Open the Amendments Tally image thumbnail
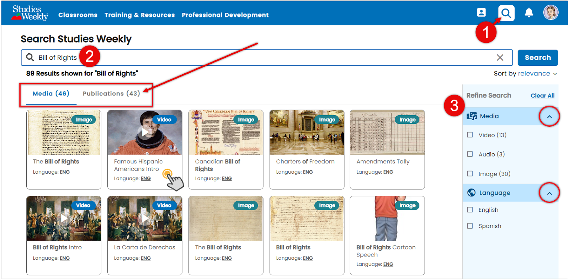 pos(387,132)
